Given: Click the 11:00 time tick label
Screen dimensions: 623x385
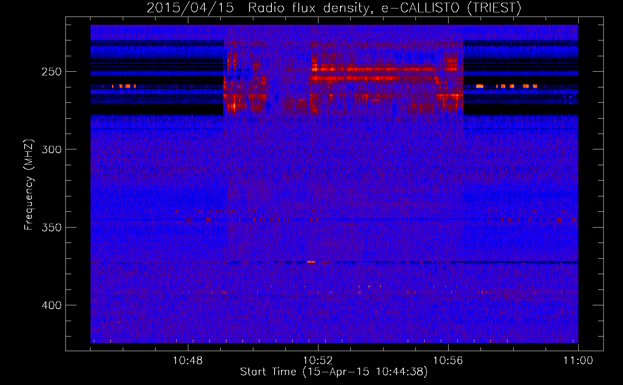Looking at the screenshot, I should tap(578, 361).
